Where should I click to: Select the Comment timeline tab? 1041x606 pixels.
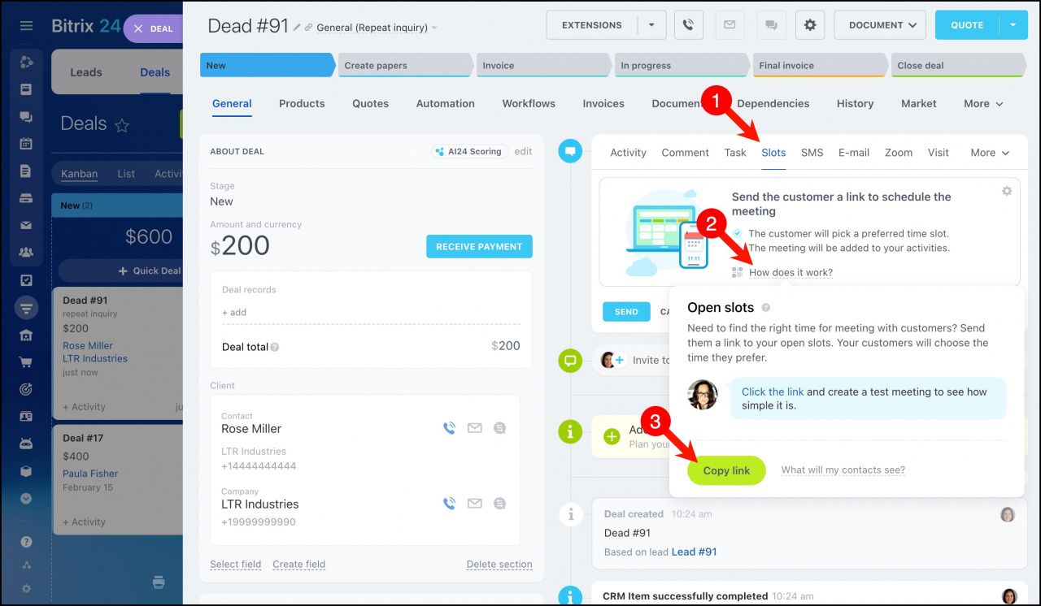(x=686, y=153)
